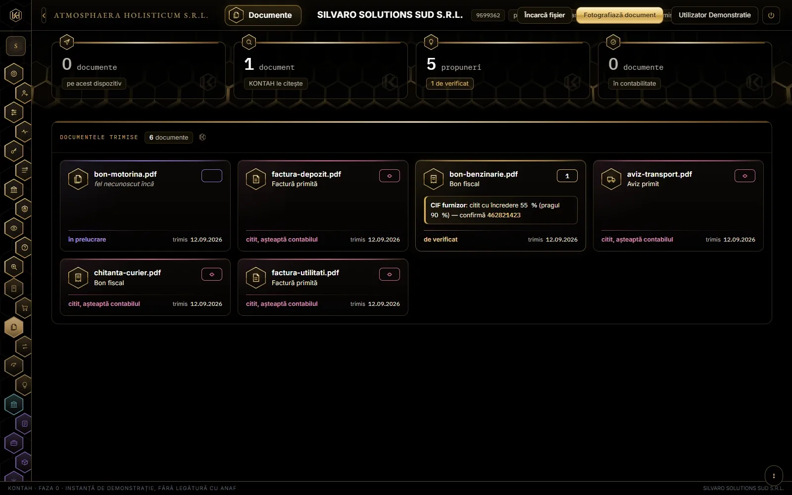This screenshot has height=495, width=792.
Task: Open the purple cube hexagon
Action: 24,462
